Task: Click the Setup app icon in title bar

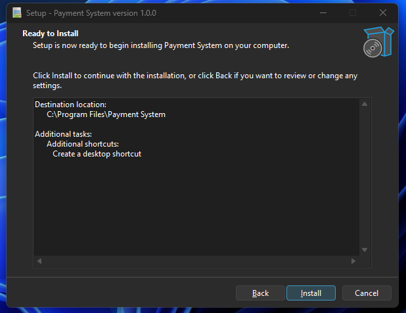Action: click(16, 13)
